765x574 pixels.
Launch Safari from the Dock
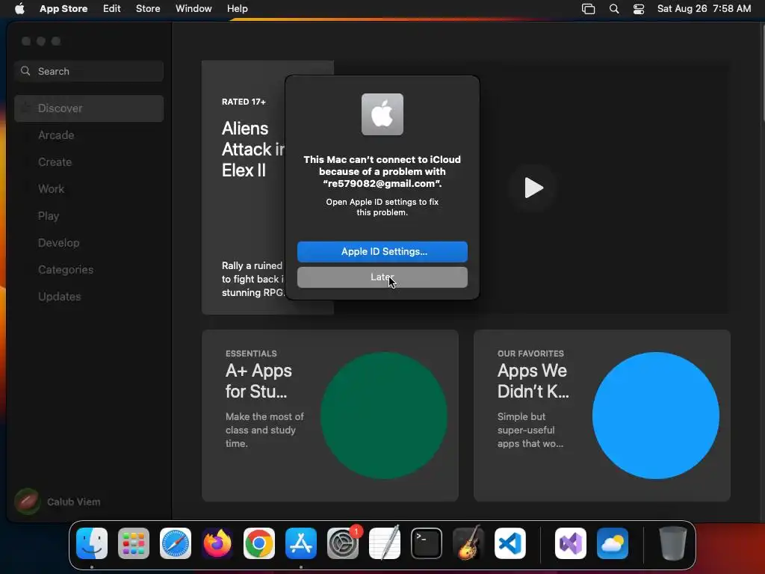coord(176,543)
